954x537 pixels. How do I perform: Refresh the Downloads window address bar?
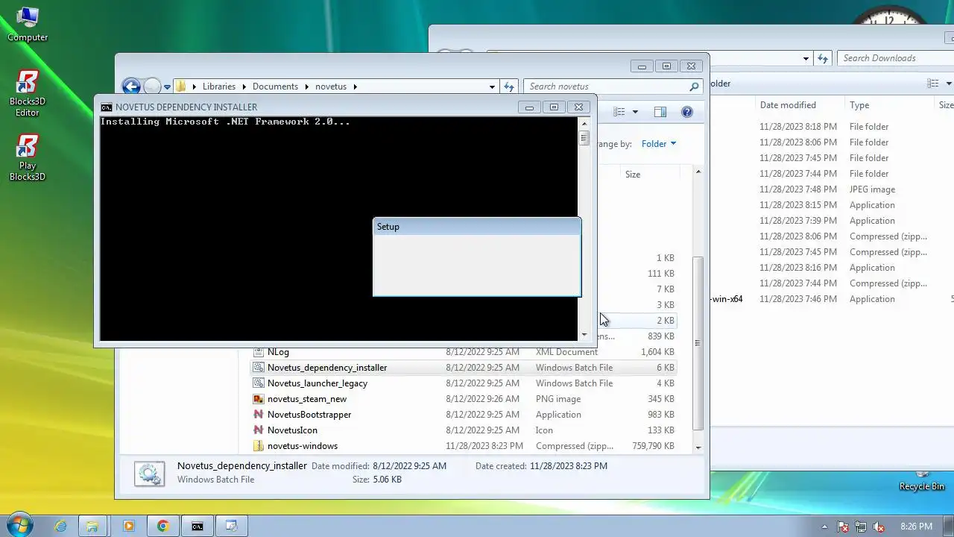click(x=823, y=58)
